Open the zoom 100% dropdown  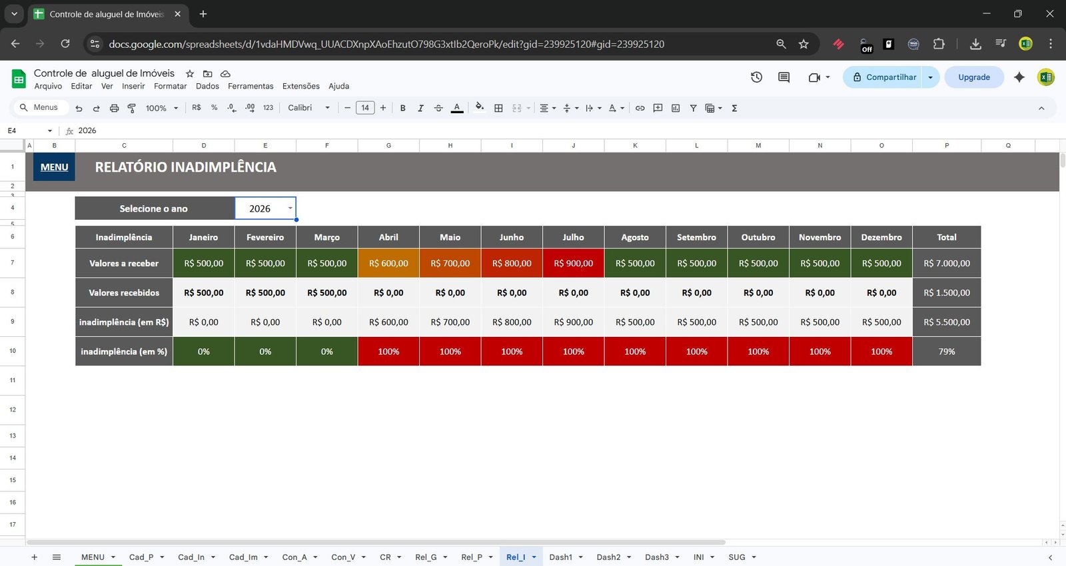162,108
